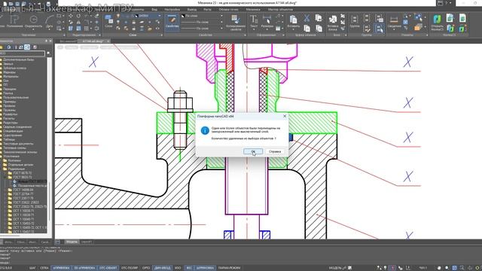This screenshot has width=482, height=271.
Task: Click the orange block utility icon
Action: (x=418, y=27)
